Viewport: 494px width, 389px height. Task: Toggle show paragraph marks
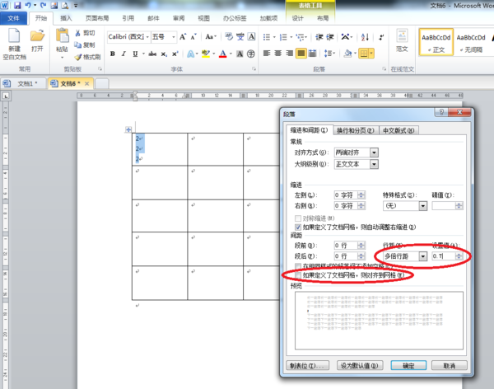pos(381,37)
